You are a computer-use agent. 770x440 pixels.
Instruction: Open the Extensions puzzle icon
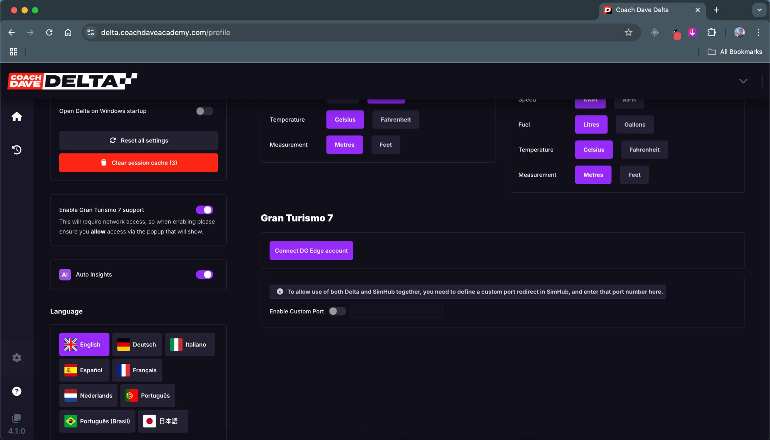point(711,32)
